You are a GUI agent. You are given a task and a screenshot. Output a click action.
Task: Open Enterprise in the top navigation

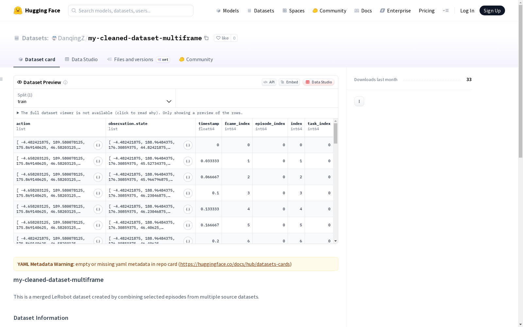(396, 10)
